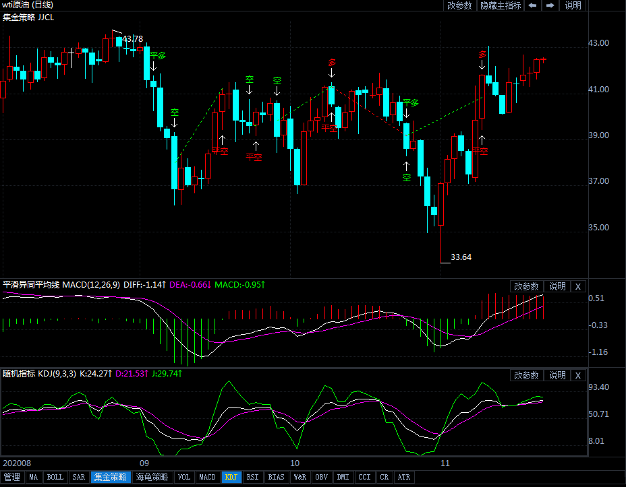Edit KDJ parameters with 改参数

click(526, 375)
